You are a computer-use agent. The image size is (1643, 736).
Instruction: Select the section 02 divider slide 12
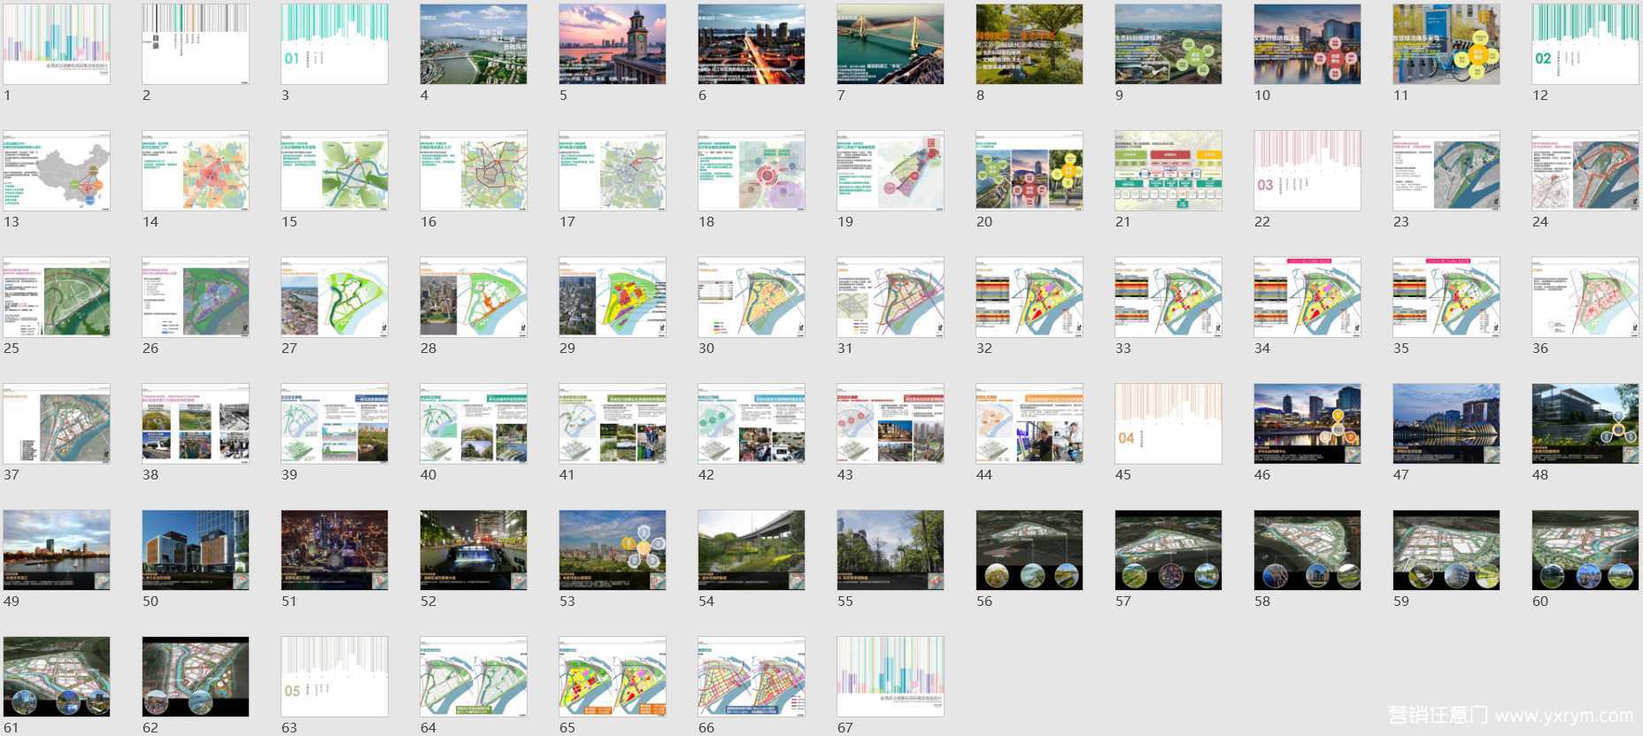click(1585, 44)
